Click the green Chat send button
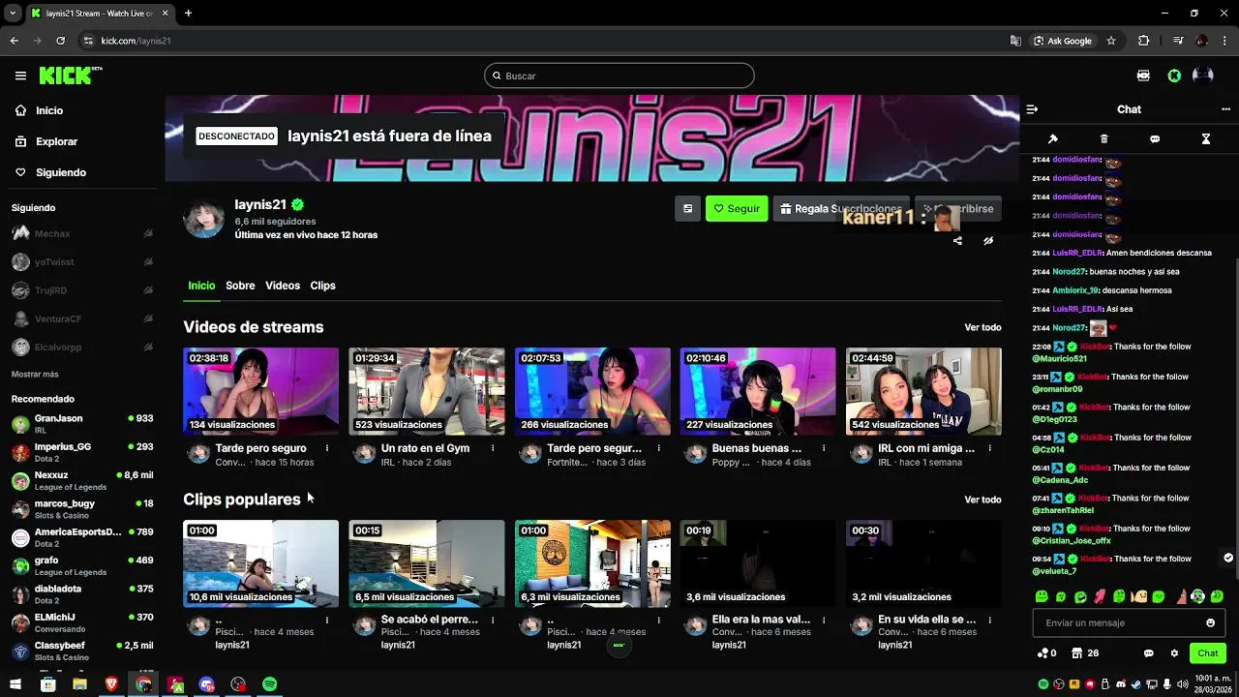1239x697 pixels. 1207,653
